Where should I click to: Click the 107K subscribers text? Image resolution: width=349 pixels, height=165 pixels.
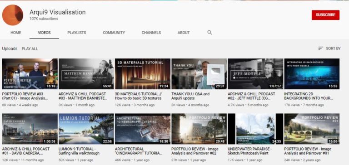click(44, 19)
